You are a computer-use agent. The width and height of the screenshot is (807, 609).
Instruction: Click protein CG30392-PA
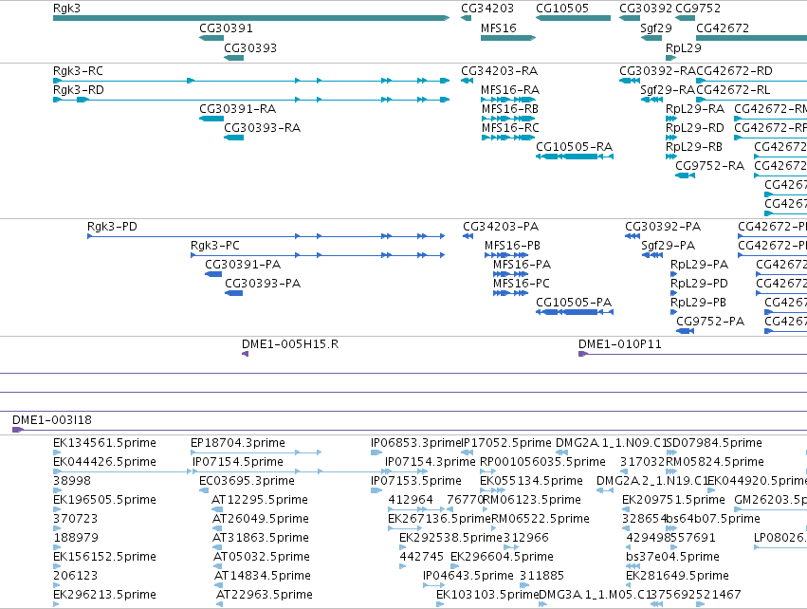(x=633, y=236)
